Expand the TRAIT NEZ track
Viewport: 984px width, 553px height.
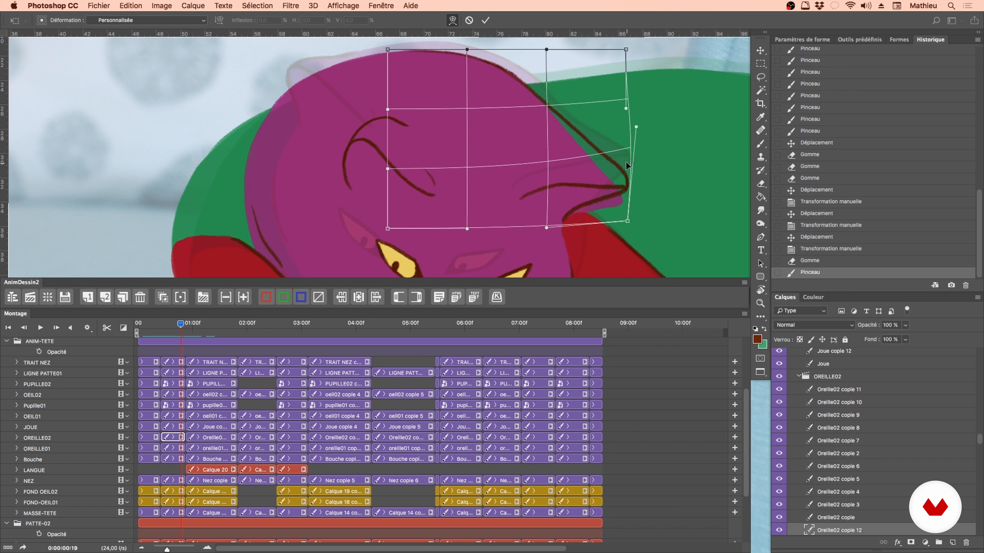coord(16,362)
